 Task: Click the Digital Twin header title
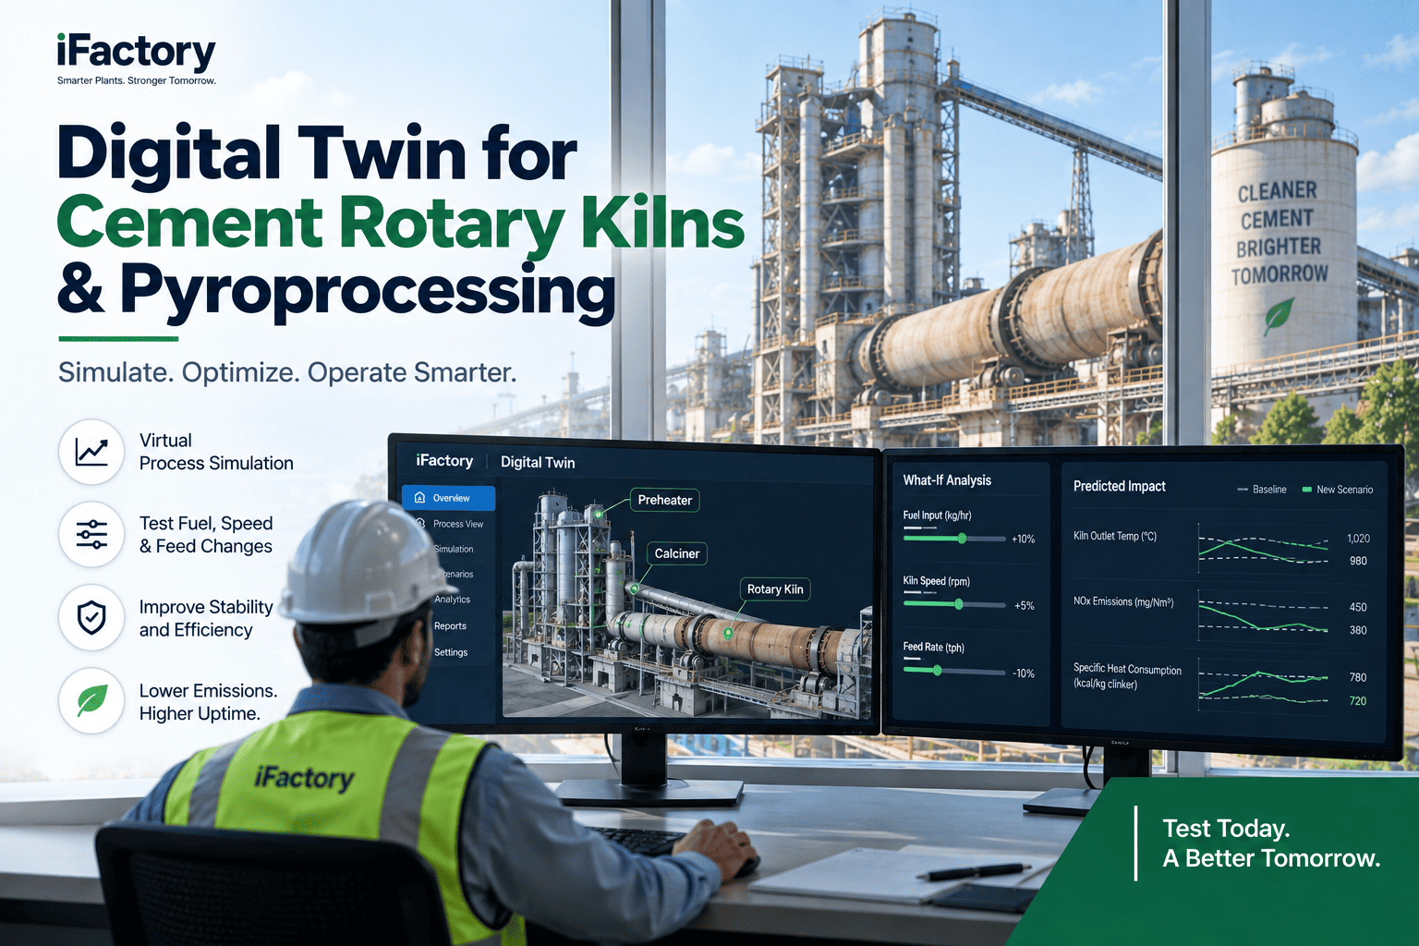(538, 462)
